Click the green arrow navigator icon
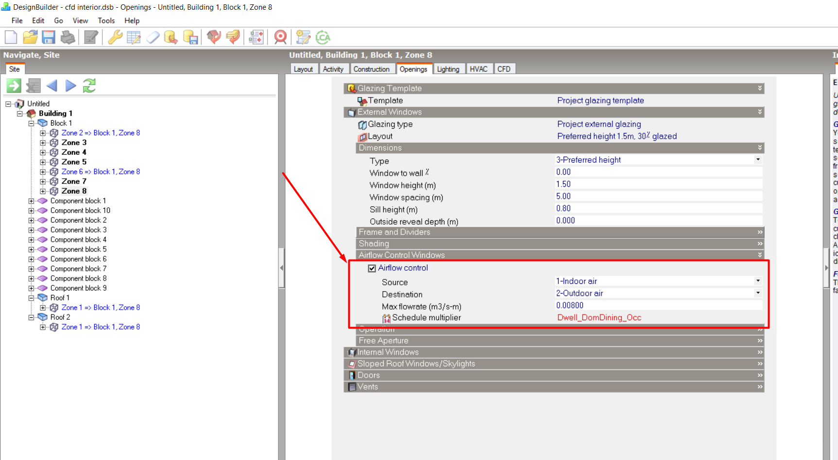Screen dimensions: 838x460 (x=14, y=86)
